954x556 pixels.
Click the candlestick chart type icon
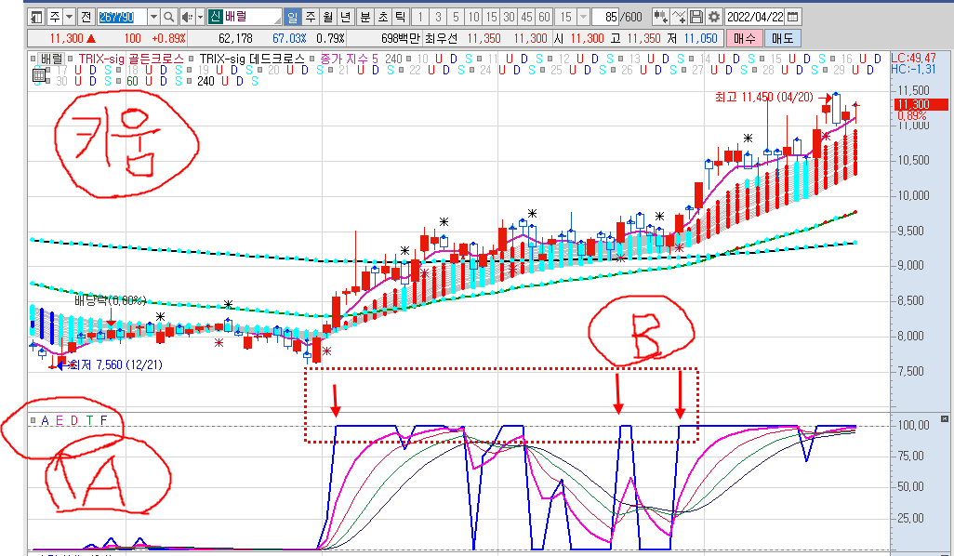click(x=659, y=17)
